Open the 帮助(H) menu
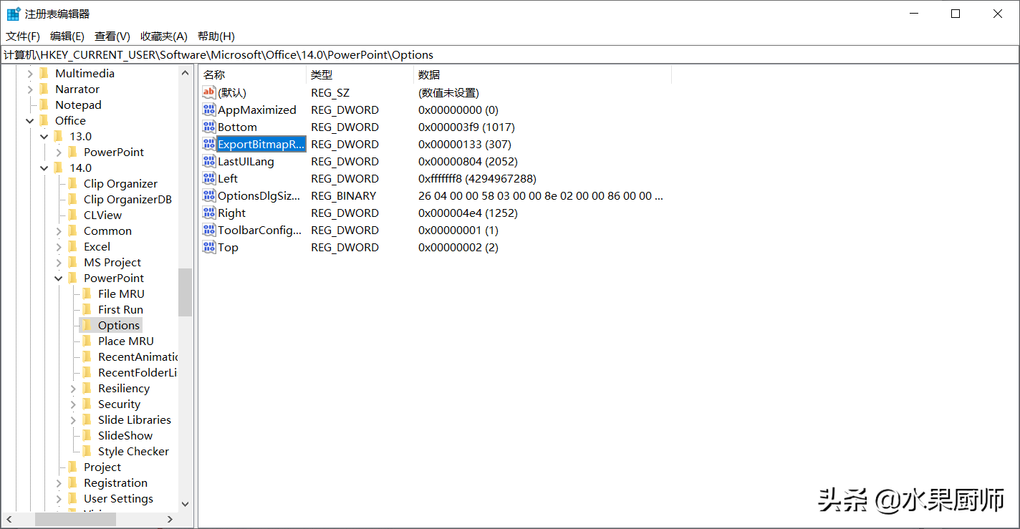Image resolution: width=1020 pixels, height=529 pixels. point(216,36)
